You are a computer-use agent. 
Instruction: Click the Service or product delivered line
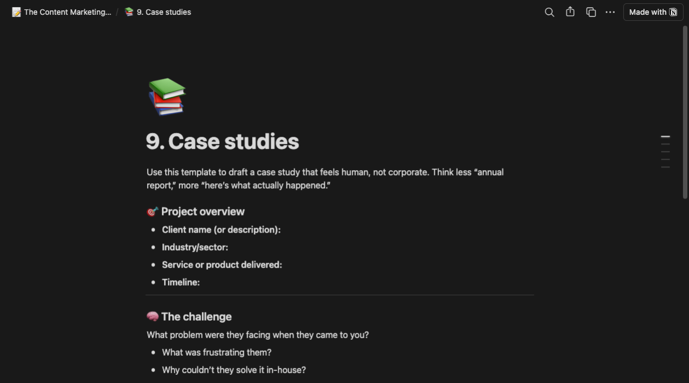[x=221, y=265]
